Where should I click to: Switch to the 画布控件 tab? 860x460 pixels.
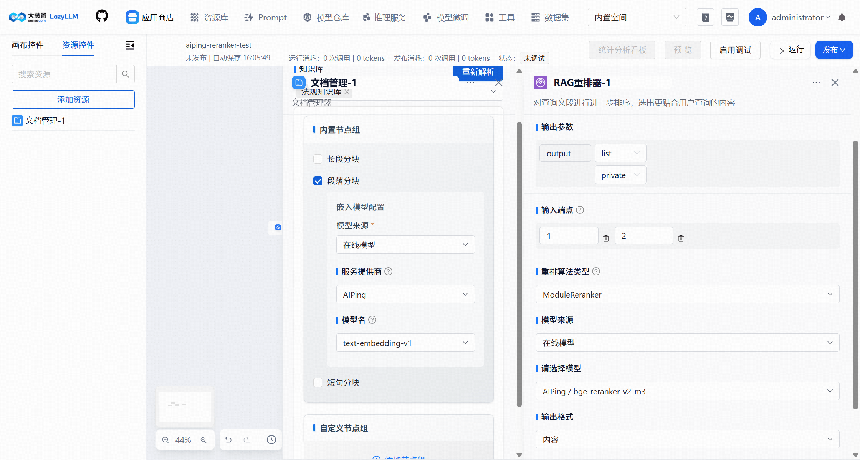pos(27,45)
